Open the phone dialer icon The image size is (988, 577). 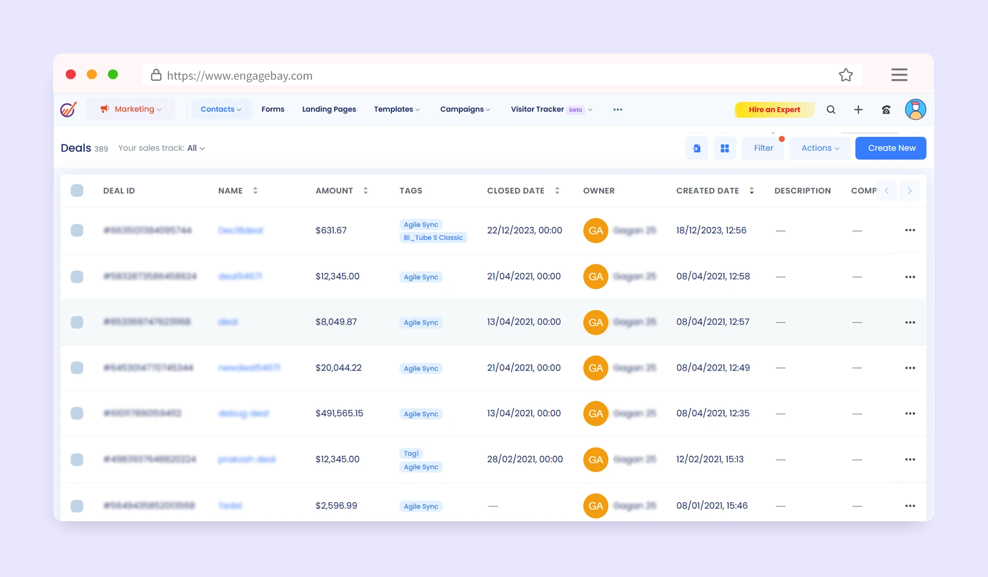886,110
